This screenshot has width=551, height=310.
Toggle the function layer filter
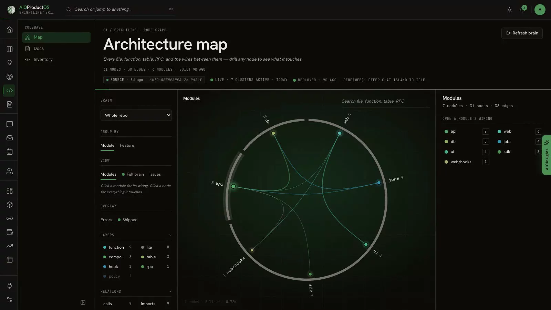tap(117, 247)
